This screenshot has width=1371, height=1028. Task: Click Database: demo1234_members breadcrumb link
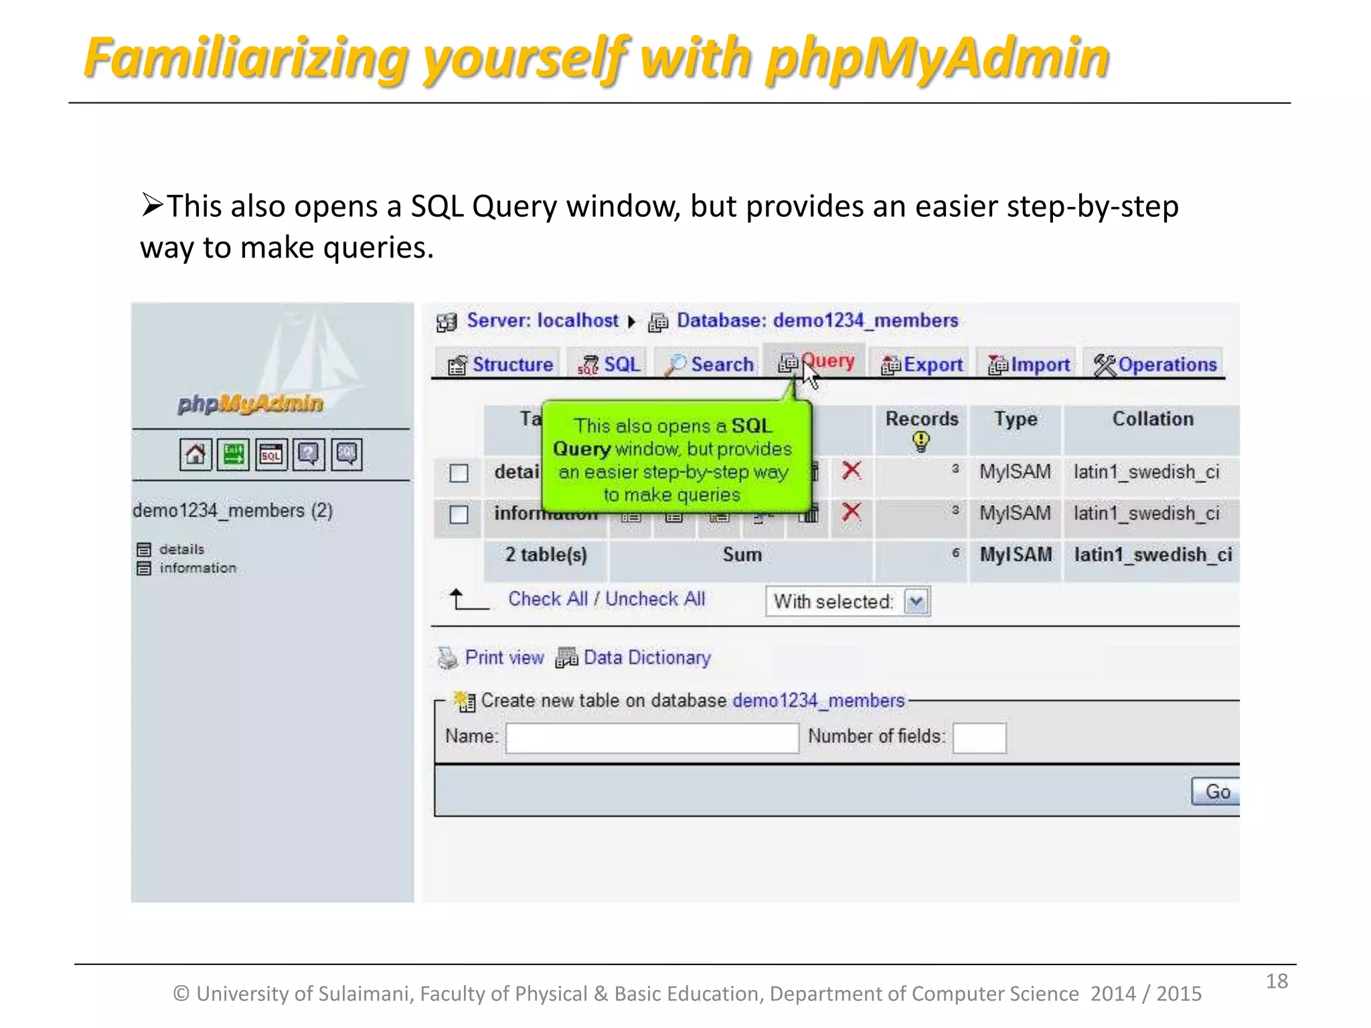[817, 321]
